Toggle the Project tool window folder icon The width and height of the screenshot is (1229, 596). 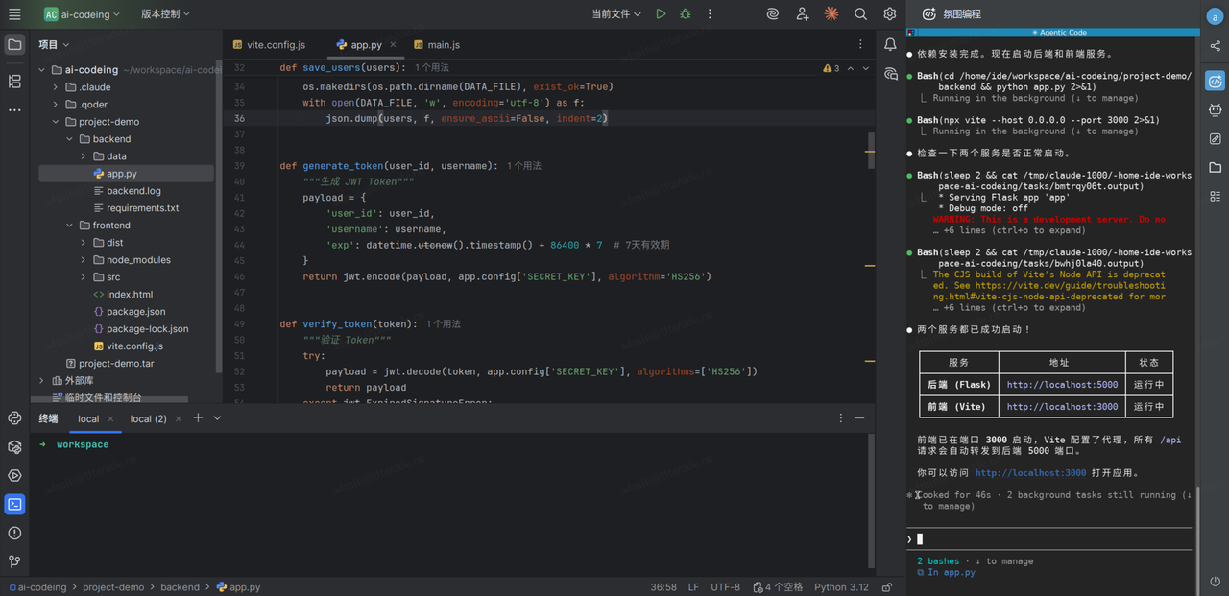pos(14,44)
